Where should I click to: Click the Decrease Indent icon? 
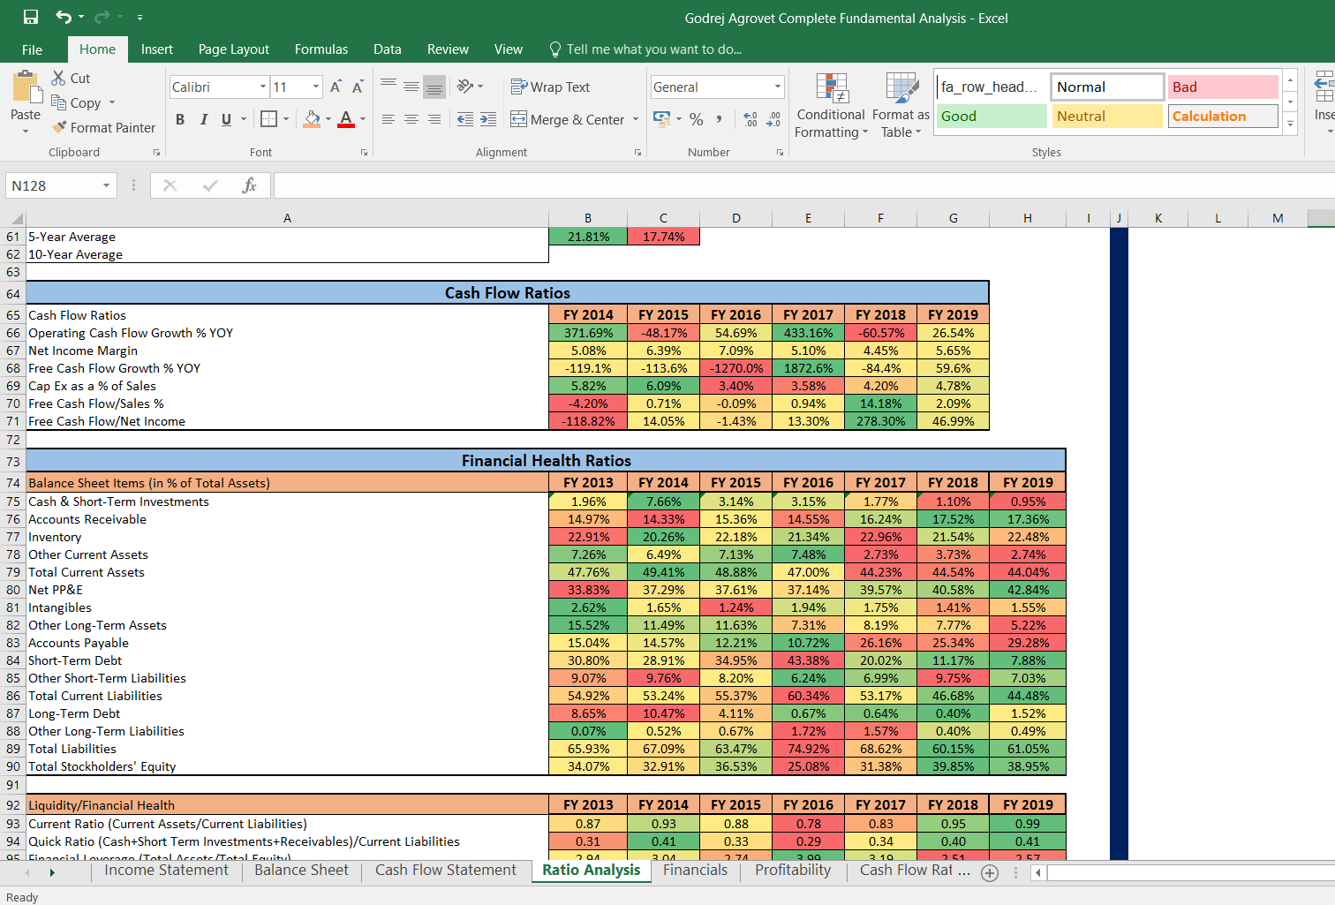(x=465, y=119)
